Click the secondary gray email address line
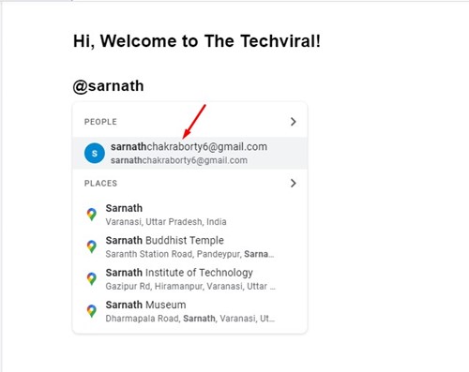The height and width of the screenshot is (372, 469). click(179, 160)
